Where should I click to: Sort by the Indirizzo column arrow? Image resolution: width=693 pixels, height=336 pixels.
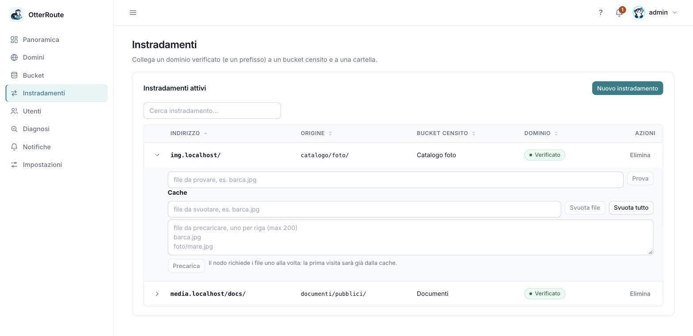(206, 133)
